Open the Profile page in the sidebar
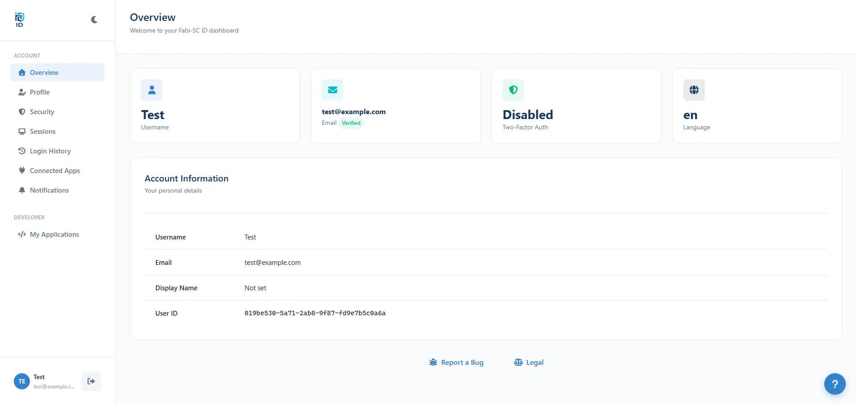The width and height of the screenshot is (856, 404). pyautogui.click(x=40, y=92)
